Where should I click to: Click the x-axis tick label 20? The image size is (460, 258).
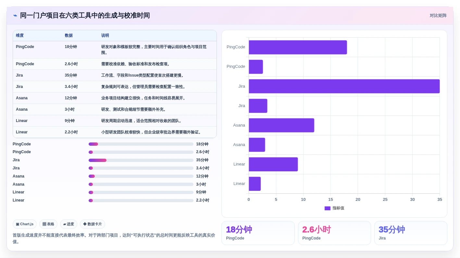358,200
